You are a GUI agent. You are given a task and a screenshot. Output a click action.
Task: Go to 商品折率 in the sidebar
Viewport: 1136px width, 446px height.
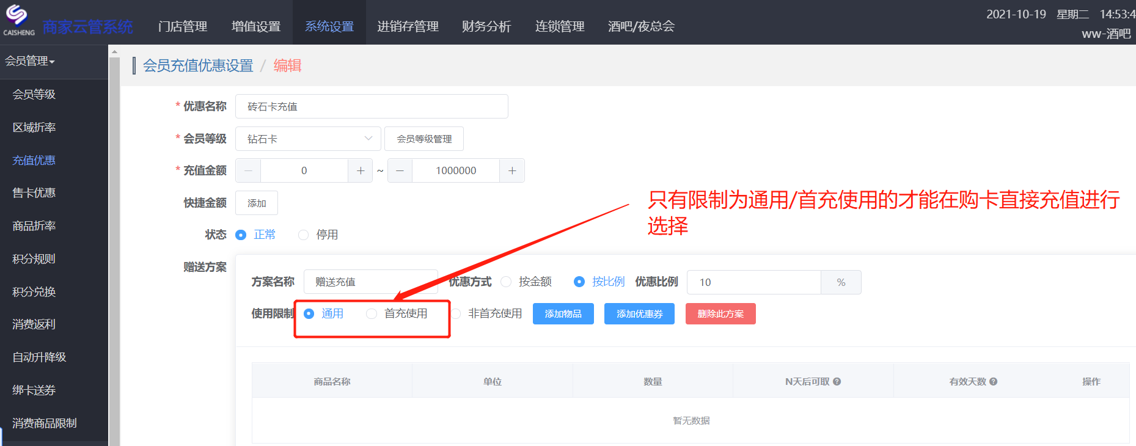pyautogui.click(x=34, y=225)
